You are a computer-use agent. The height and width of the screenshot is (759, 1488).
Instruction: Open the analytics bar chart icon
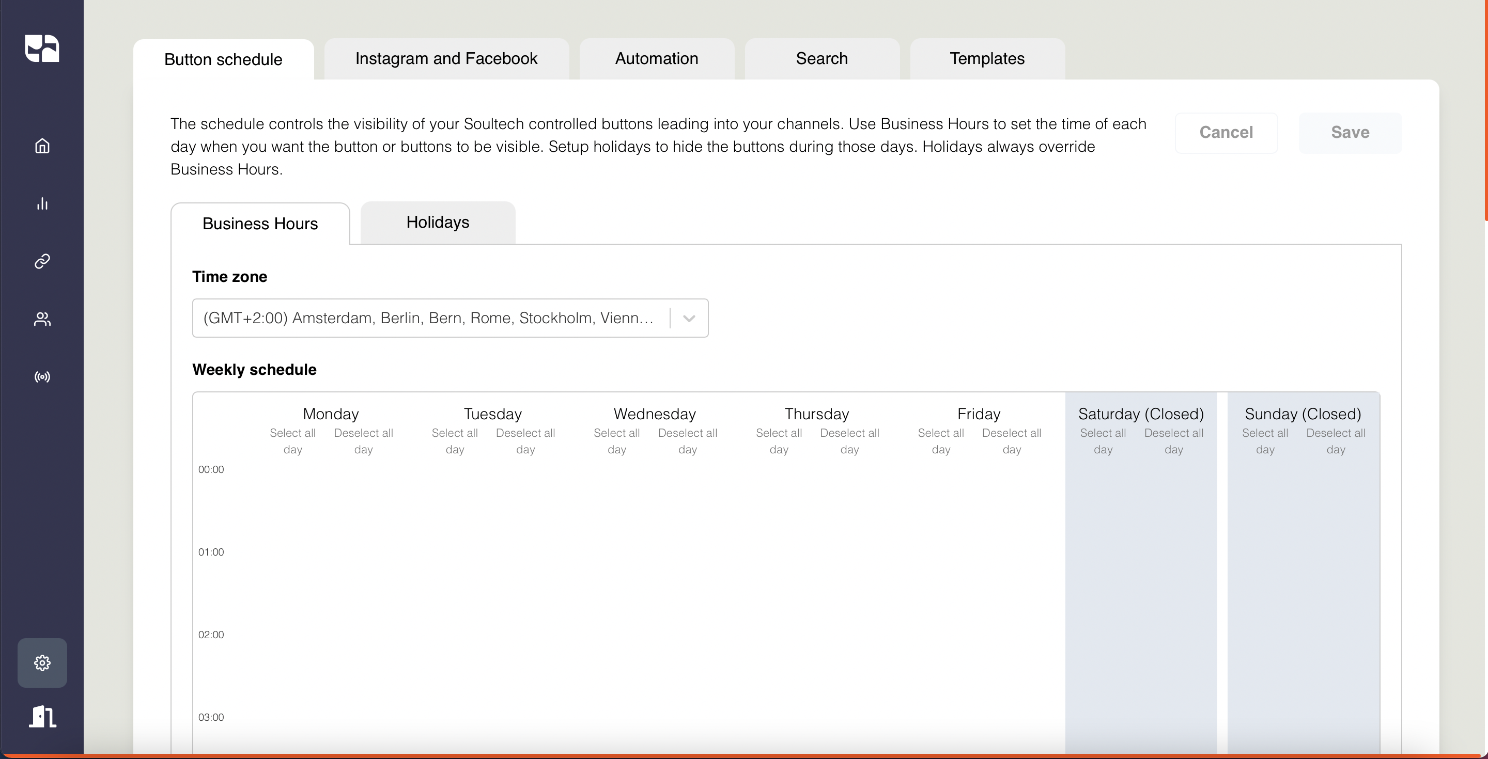point(42,204)
